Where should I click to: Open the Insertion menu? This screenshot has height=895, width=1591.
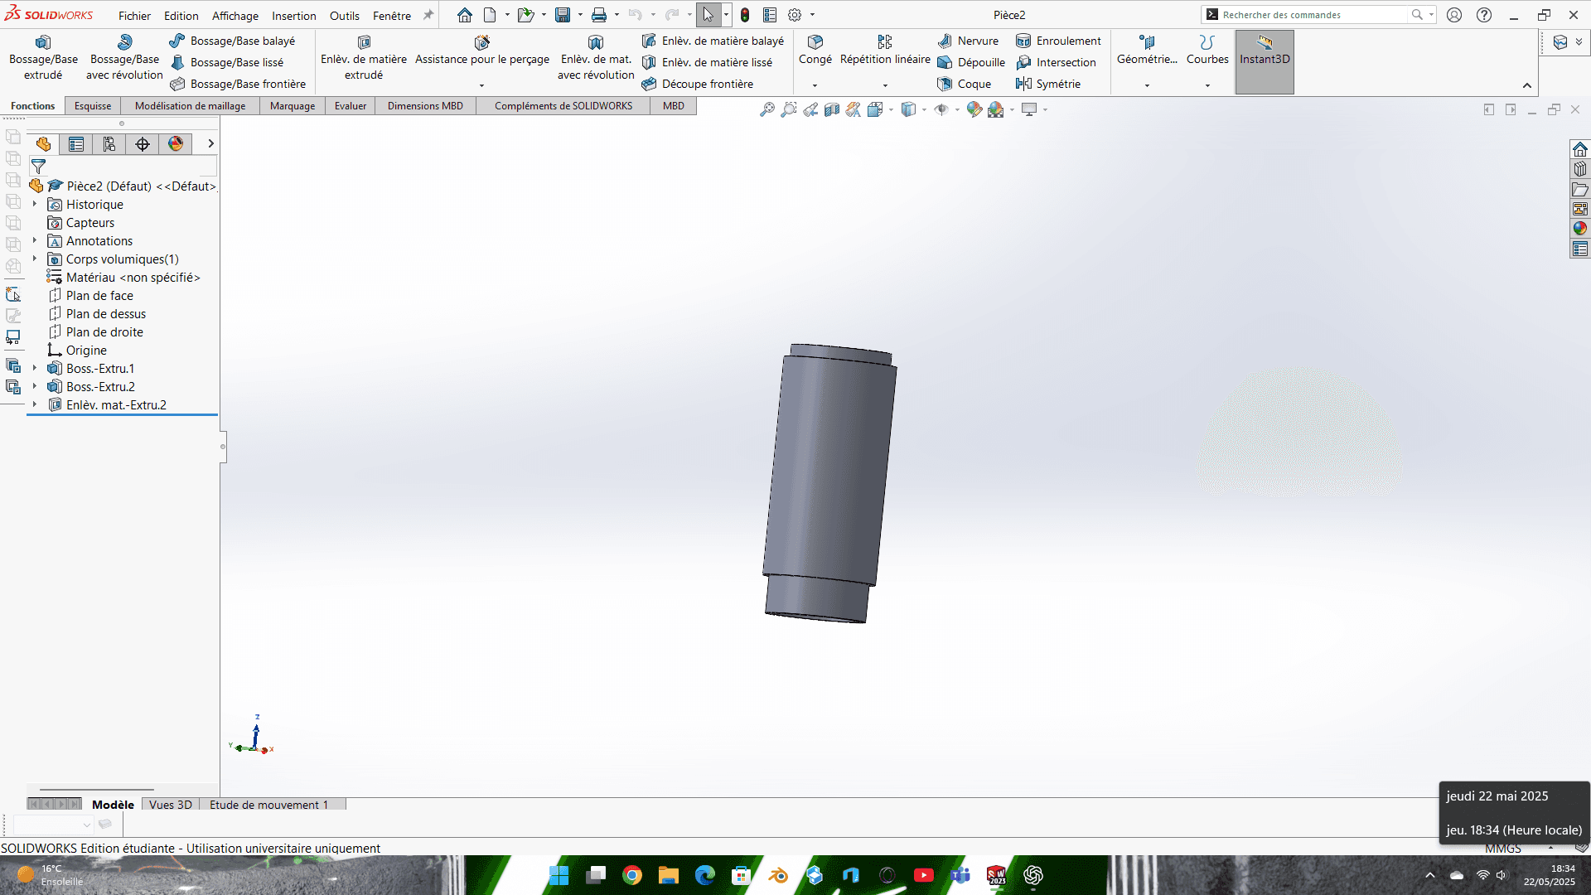[x=294, y=16]
